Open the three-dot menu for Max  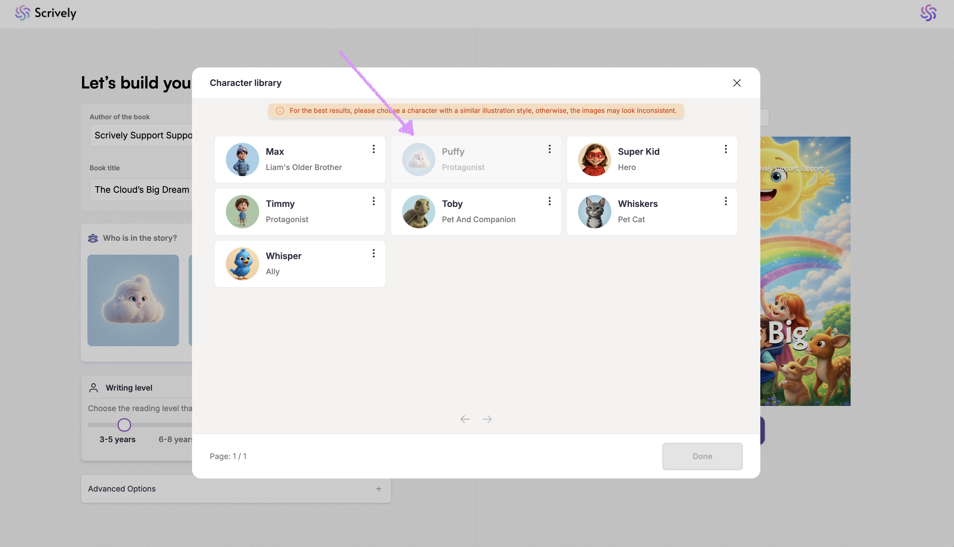tap(373, 149)
